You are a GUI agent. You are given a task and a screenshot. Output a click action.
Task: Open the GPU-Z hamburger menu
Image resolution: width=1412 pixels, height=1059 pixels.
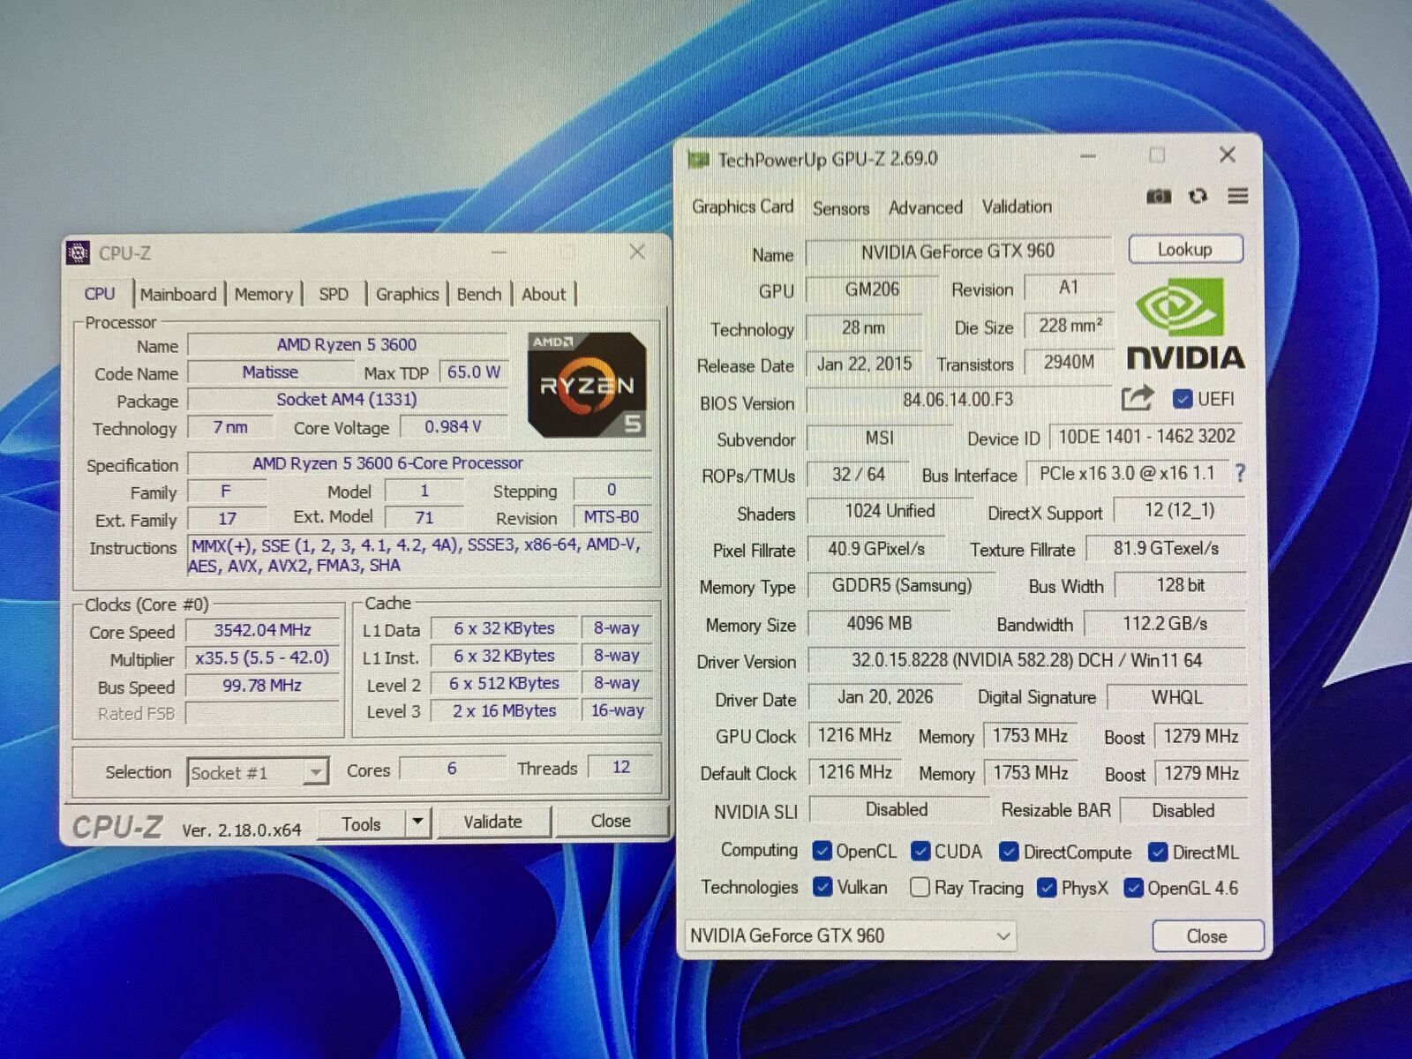tap(1238, 196)
